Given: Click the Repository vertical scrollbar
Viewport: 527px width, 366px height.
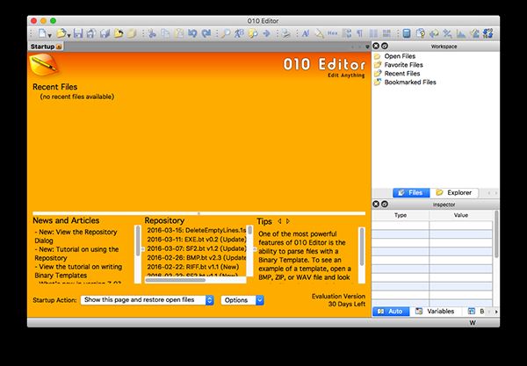Looking at the screenshot, I should coord(250,250).
